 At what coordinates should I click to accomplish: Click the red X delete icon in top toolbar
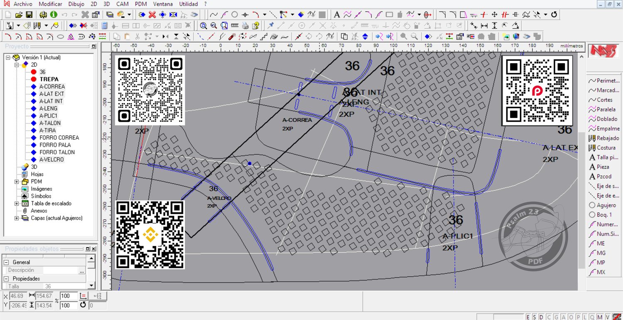point(152,15)
